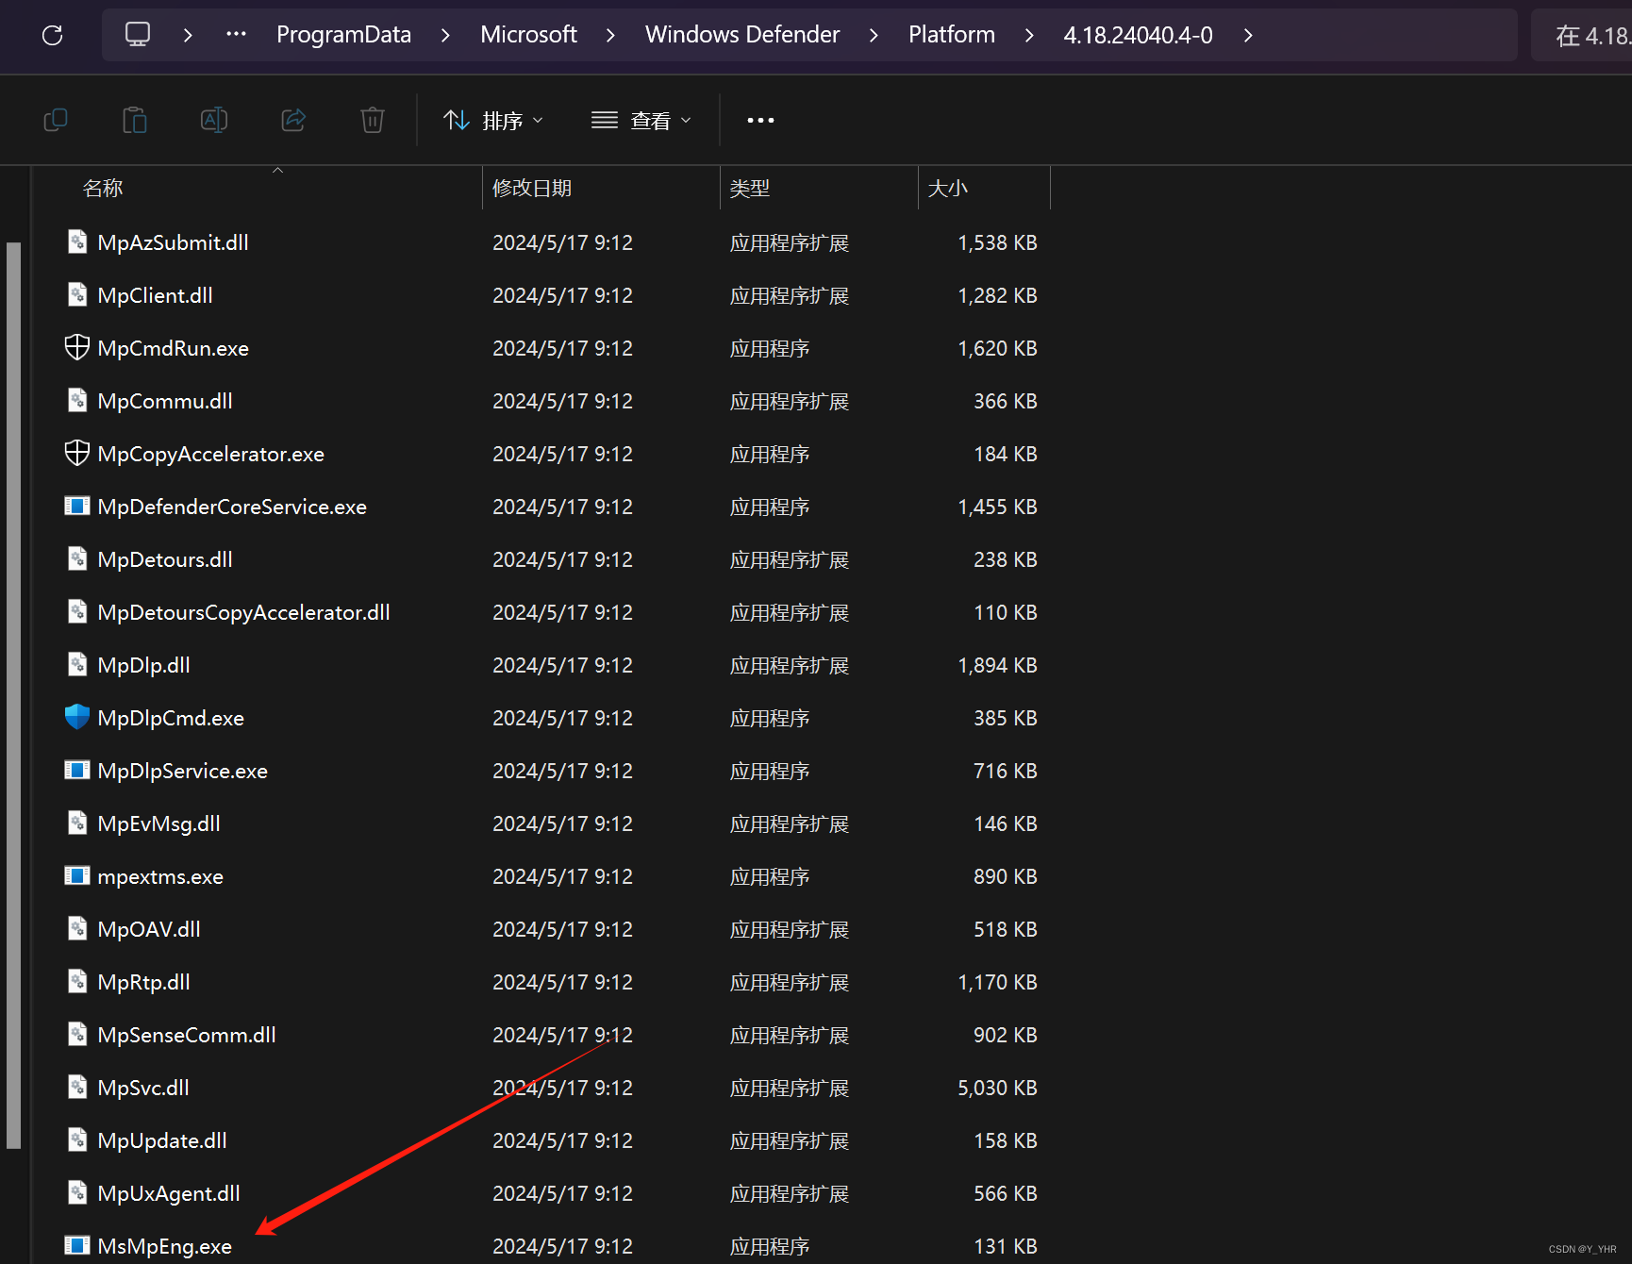1632x1264 pixels.
Task: Click the 4.18.24040.4-0 breadcrumb
Action: (x=1139, y=35)
